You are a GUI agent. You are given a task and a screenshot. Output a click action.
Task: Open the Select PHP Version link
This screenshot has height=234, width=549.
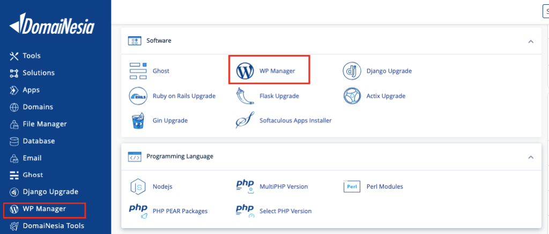[285, 211]
